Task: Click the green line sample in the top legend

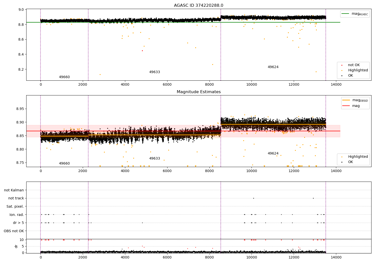Action: point(345,14)
